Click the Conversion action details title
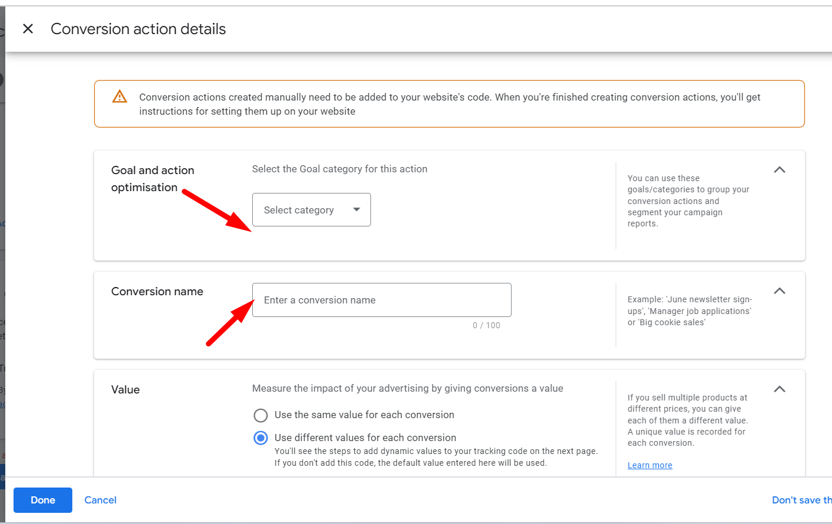This screenshot has height=524, width=832. 138,29
